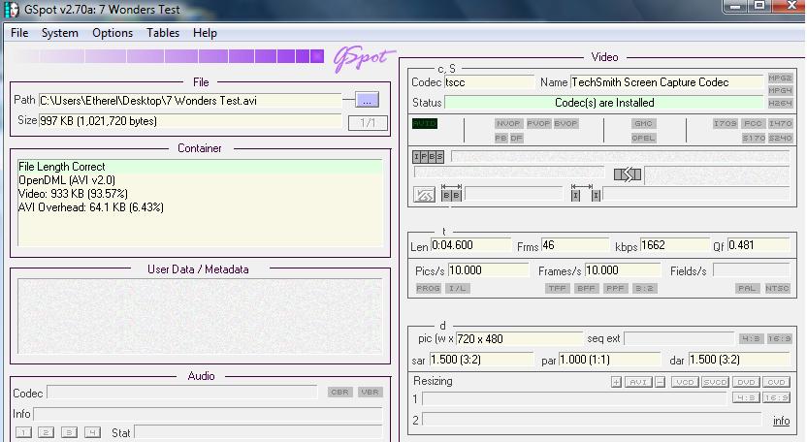Click the BVOP indicator
The height and width of the screenshot is (442, 807).
(x=565, y=123)
